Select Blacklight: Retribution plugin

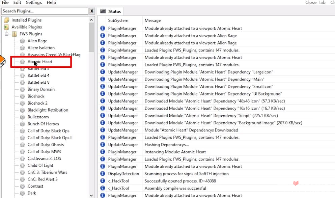(48, 110)
